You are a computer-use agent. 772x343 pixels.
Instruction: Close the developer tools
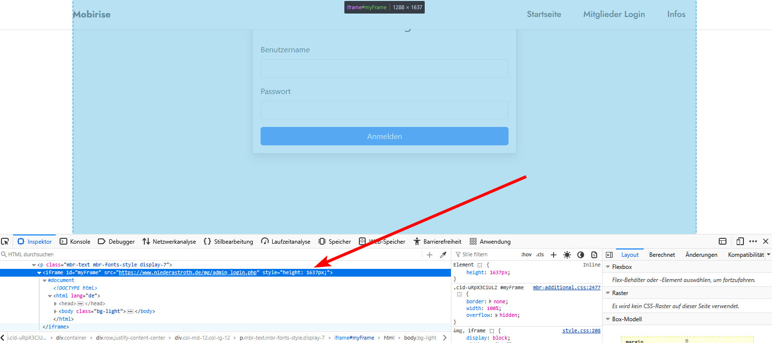[766, 241]
